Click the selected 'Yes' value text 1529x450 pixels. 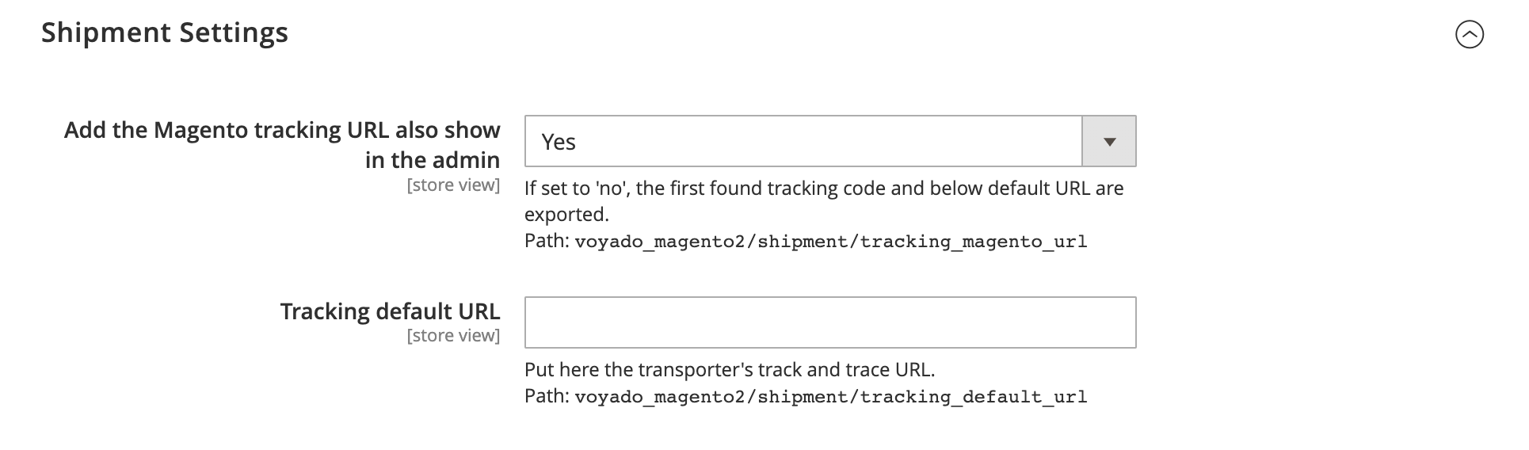[x=559, y=142]
